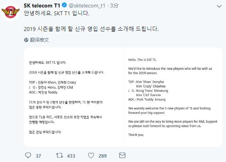The image size is (226, 162).
Task: Click the 翻译推文 translate tweet link
Action: tap(39, 40)
